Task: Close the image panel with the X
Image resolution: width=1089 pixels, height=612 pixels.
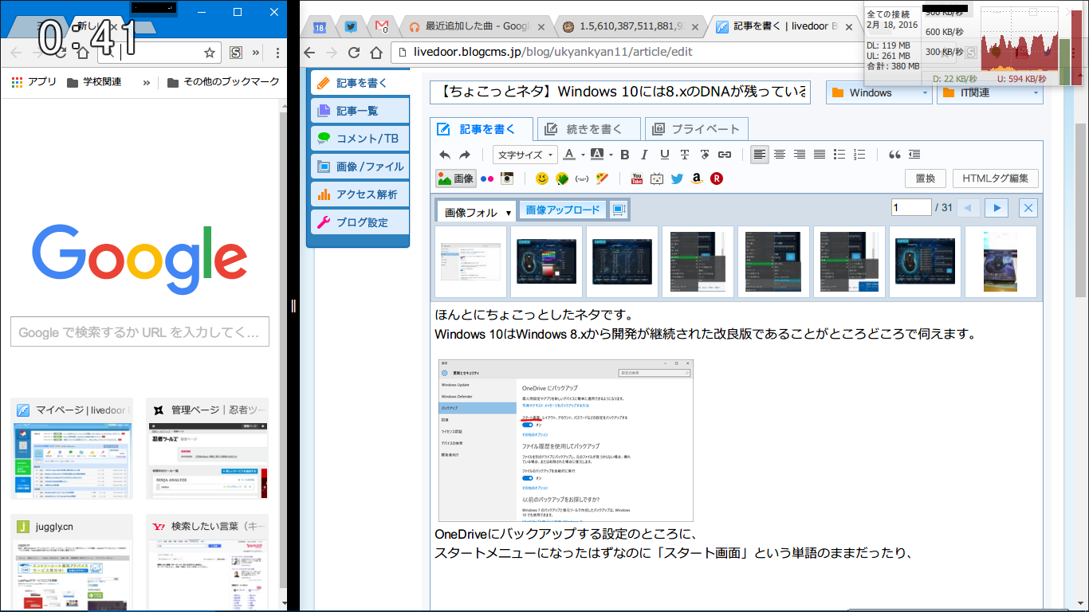Action: coord(1028,208)
